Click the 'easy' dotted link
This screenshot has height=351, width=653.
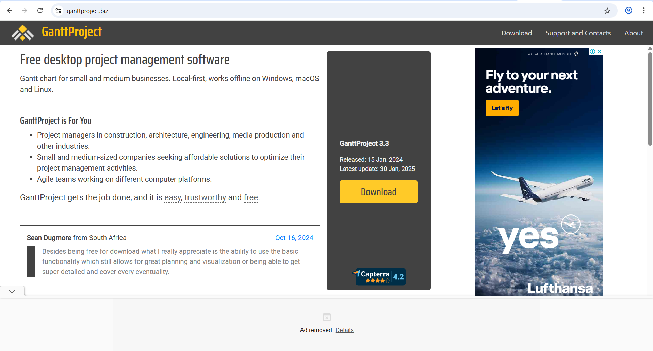tap(173, 197)
